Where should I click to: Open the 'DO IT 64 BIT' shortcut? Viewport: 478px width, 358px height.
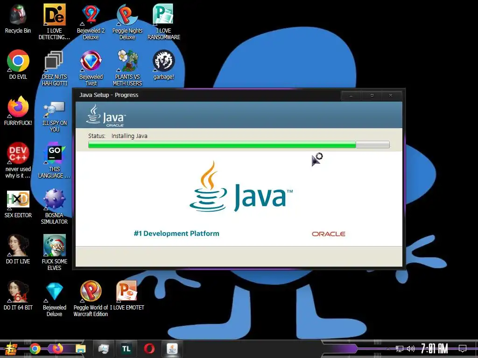(18, 295)
